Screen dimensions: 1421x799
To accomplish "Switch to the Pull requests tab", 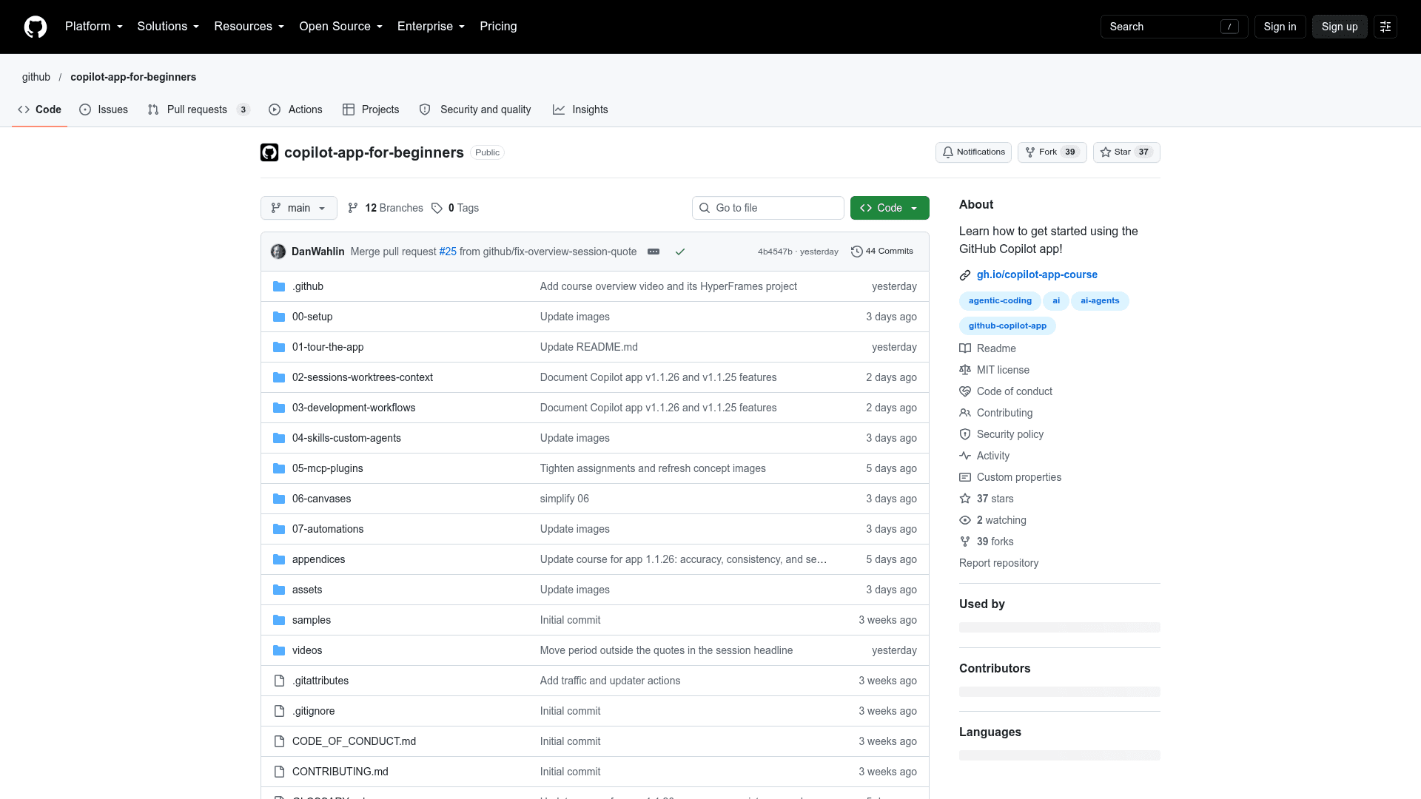I will click(198, 109).
